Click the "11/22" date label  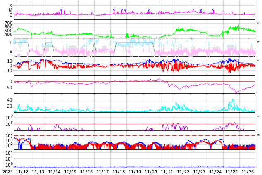point(183,172)
